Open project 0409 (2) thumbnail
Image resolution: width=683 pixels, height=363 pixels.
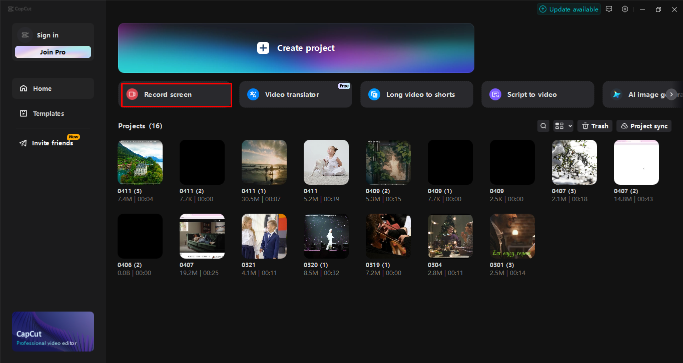(388, 162)
